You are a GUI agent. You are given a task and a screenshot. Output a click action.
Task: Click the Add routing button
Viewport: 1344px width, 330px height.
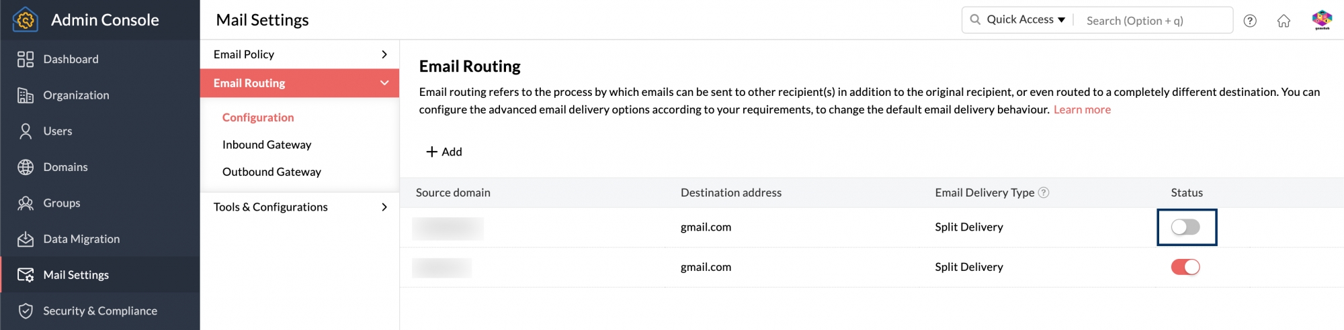point(444,152)
